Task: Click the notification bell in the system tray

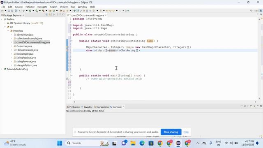Action: (257, 143)
